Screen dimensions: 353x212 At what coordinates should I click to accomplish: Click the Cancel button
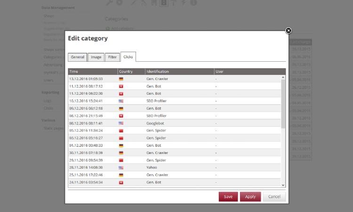274,196
